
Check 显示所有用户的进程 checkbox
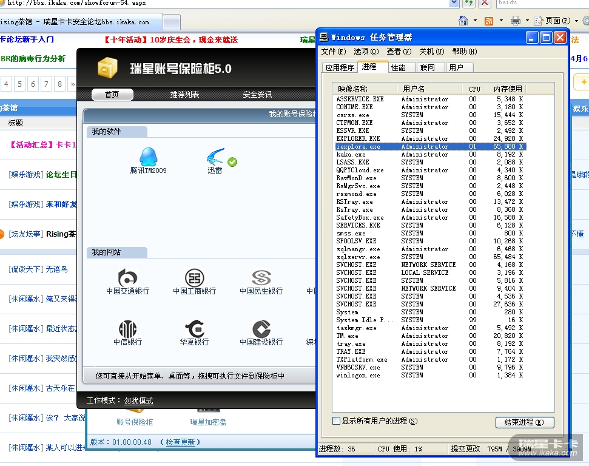tap(337, 421)
